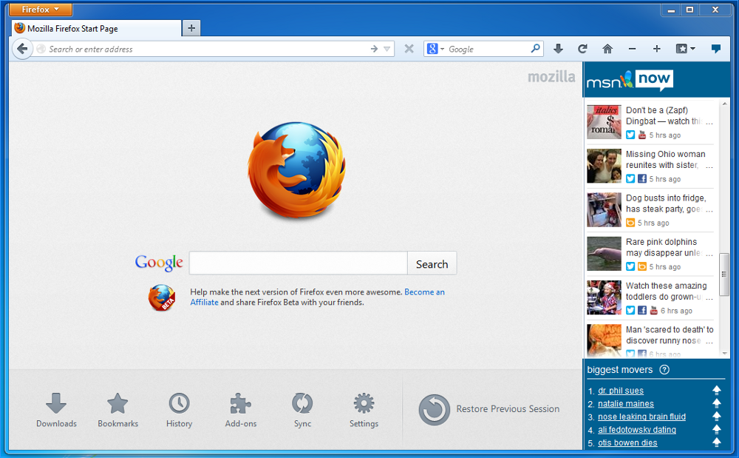The width and height of the screenshot is (739, 458).
Task: Click the social chat bubble toolbar icon
Action: click(x=715, y=49)
